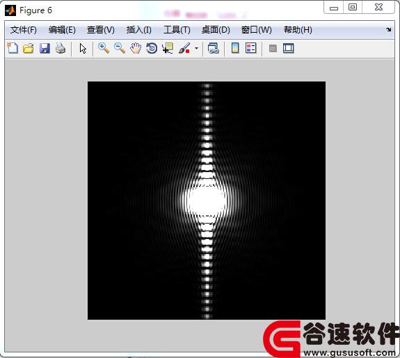
Task: Select the Brush data tool
Action: pos(184,48)
